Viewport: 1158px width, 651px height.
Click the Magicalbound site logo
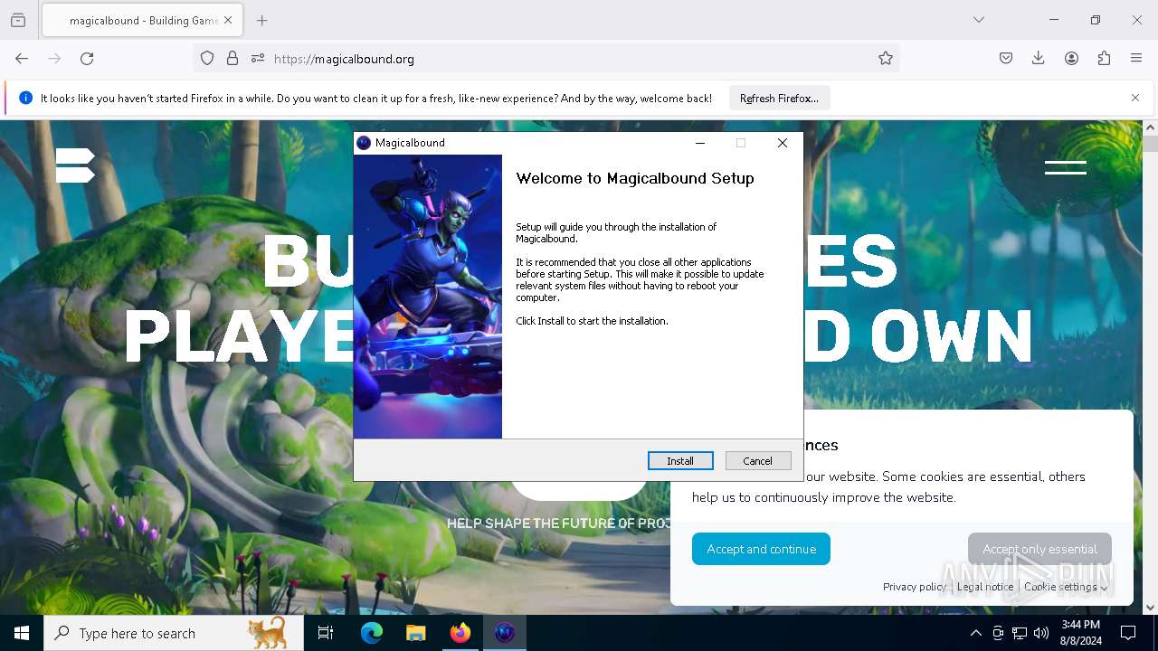[x=75, y=165]
